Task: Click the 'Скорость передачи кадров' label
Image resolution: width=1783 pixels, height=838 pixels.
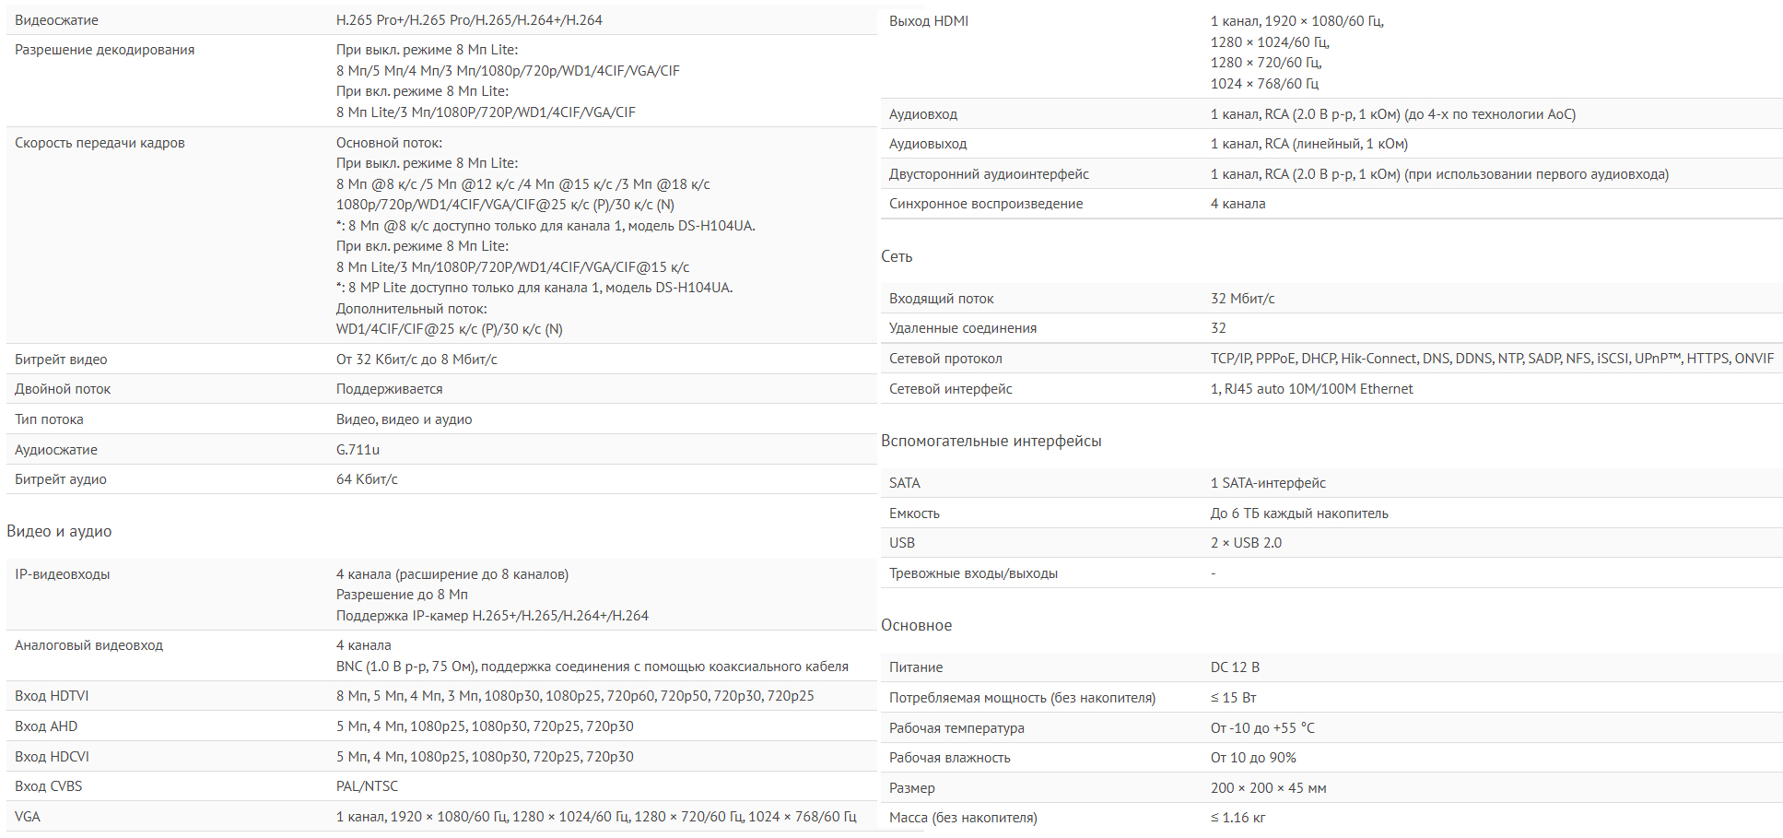Action: (x=100, y=143)
